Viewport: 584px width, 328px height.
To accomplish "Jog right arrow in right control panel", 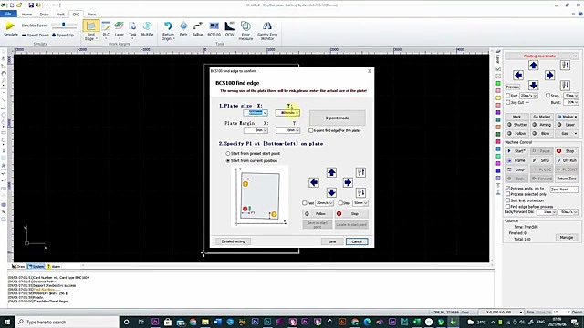I will [x=549, y=76].
